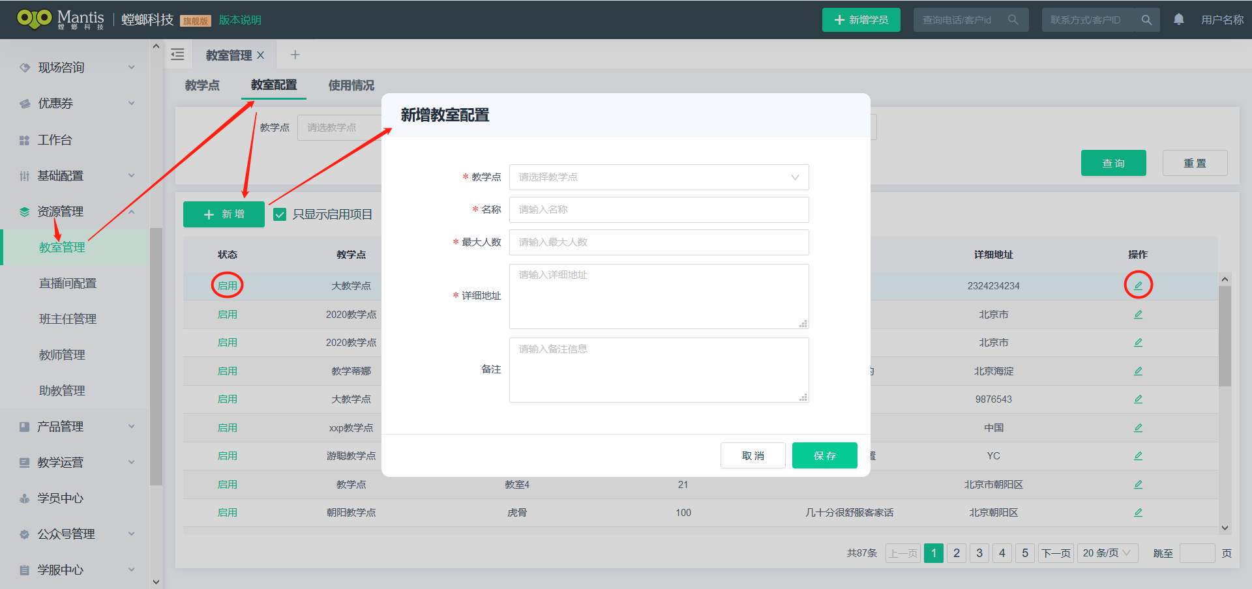Viewport: 1252px width, 589px height.
Task: Click search magnifier in 联系方式/客户ID box
Action: [1146, 20]
